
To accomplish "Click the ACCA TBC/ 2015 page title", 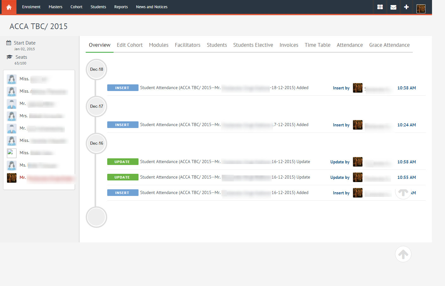I will 39,26.
